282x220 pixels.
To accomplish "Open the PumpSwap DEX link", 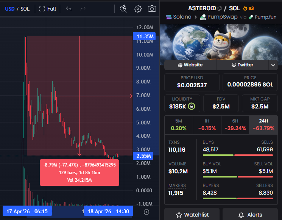I will point(219,17).
